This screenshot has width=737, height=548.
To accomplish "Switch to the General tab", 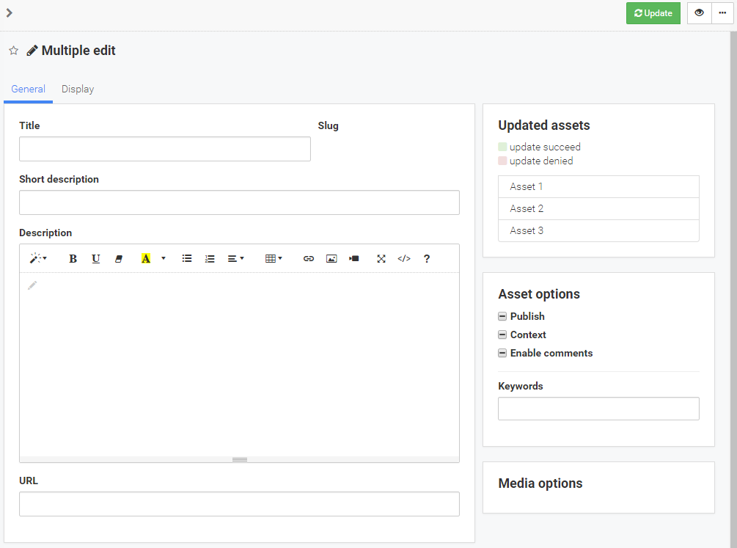I will tap(28, 89).
